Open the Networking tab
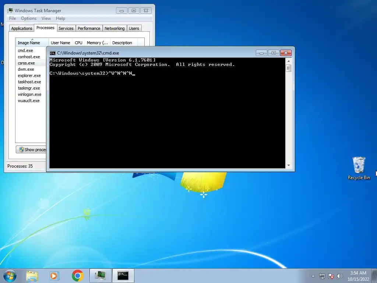The height and width of the screenshot is (283, 377). (x=114, y=28)
